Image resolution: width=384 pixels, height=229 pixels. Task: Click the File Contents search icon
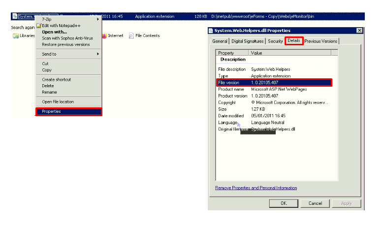131,35
